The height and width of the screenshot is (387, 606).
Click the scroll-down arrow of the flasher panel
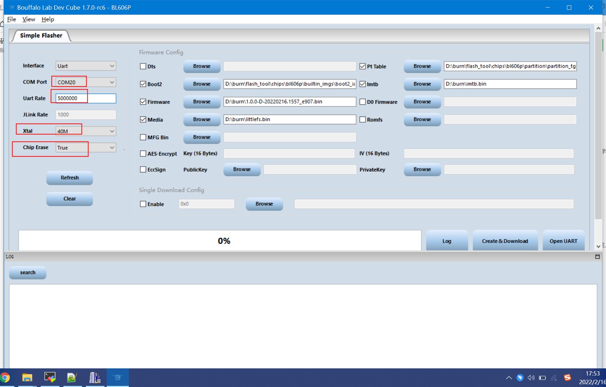click(598, 247)
